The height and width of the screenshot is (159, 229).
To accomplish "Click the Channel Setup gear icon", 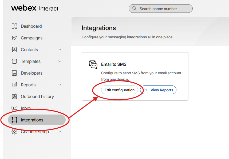I will 14,132.
